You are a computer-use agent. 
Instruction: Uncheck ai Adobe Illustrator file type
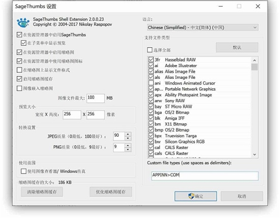click(151, 65)
